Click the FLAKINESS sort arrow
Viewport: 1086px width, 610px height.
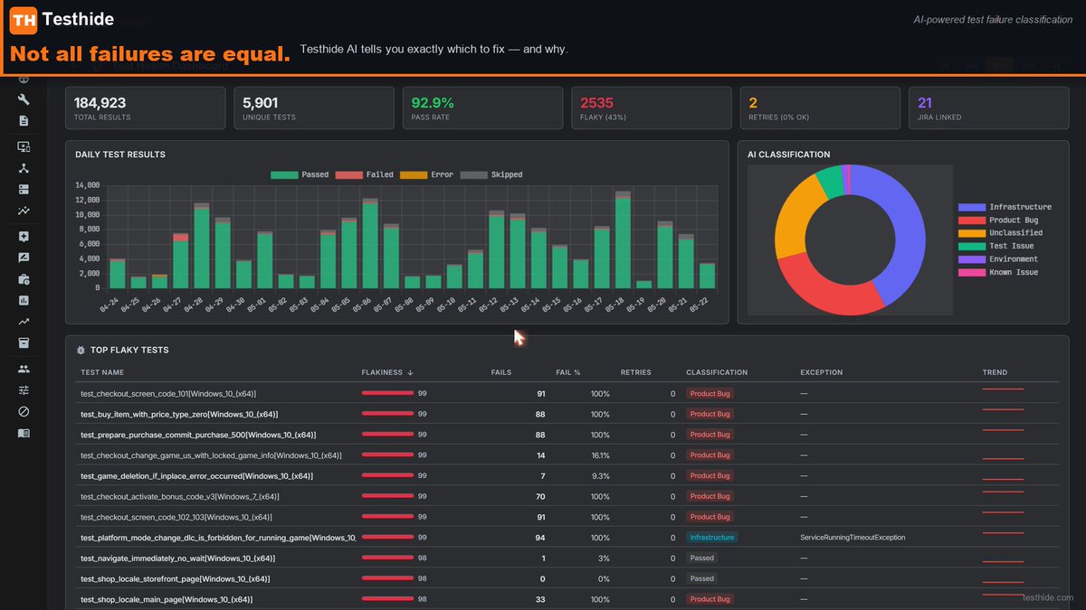(x=411, y=372)
